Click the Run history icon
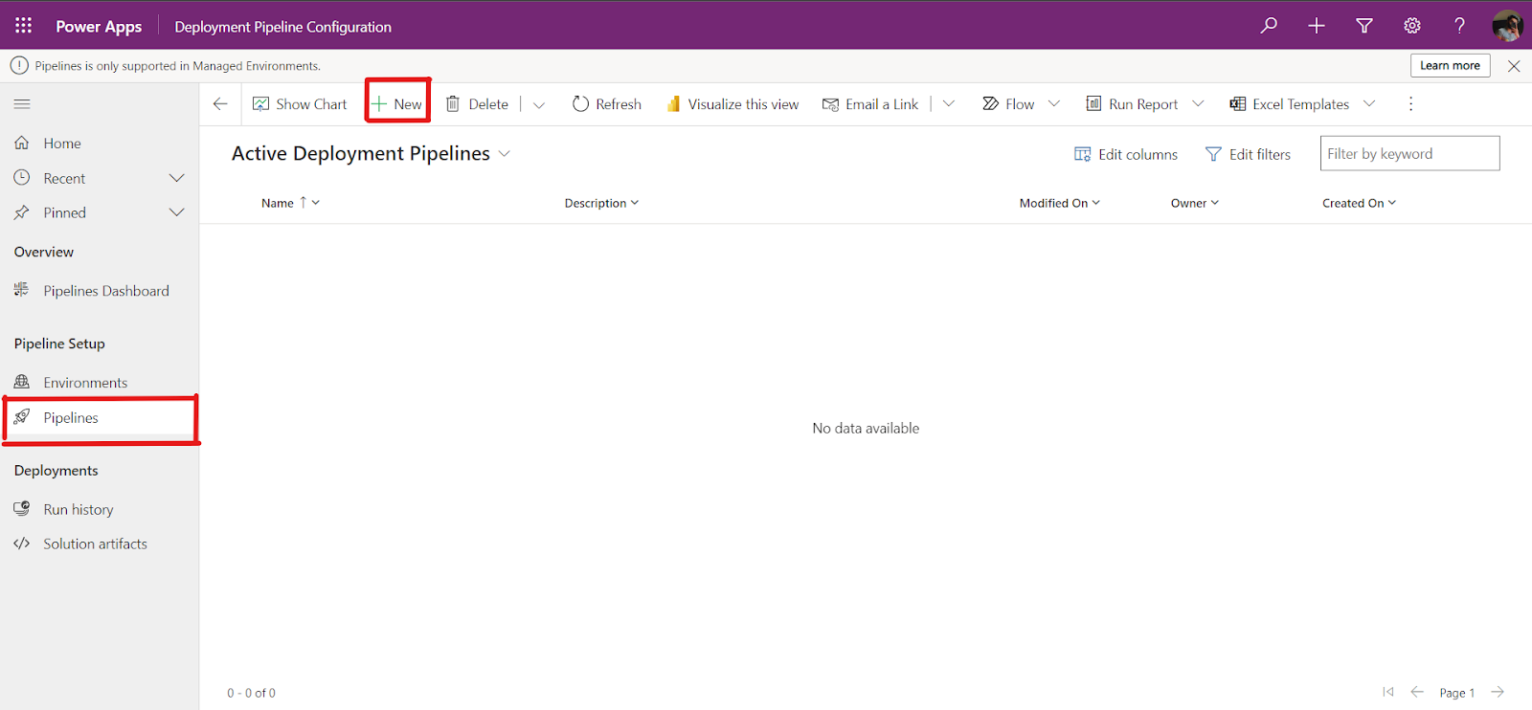 click(x=22, y=509)
